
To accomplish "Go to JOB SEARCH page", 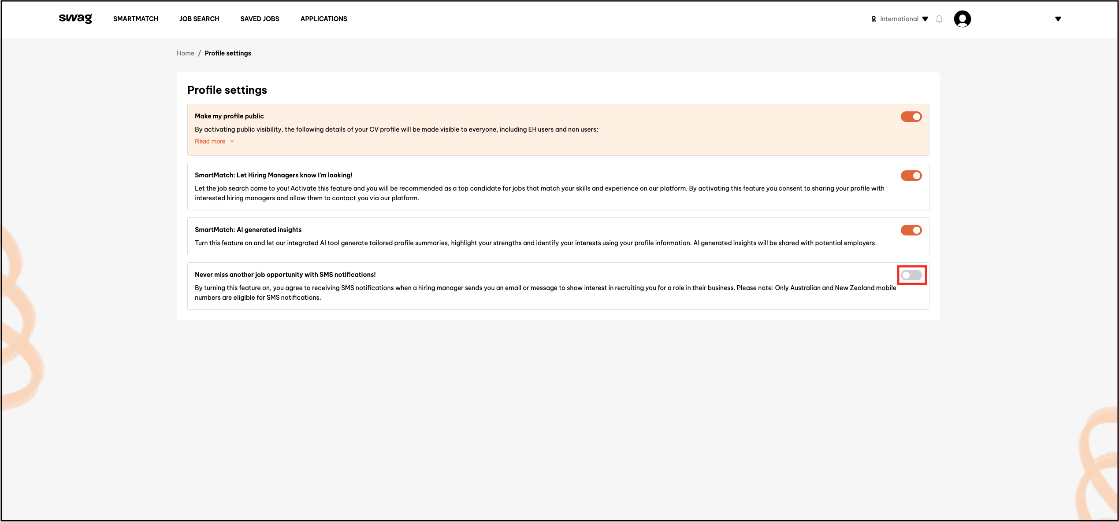I will (199, 19).
